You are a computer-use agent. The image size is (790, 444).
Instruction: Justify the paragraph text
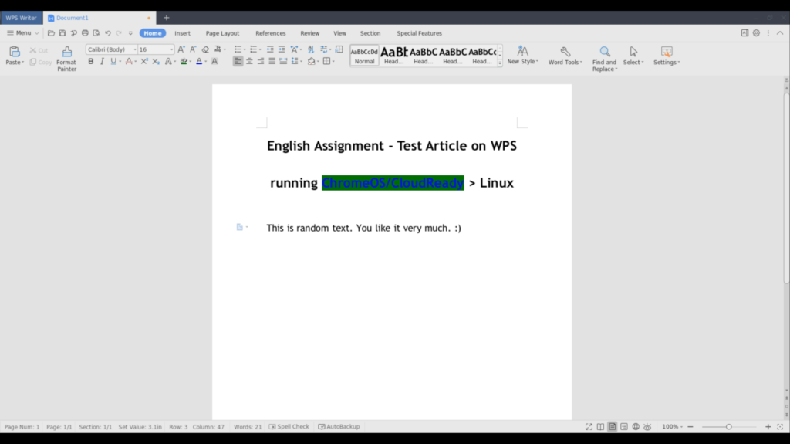pos(272,62)
